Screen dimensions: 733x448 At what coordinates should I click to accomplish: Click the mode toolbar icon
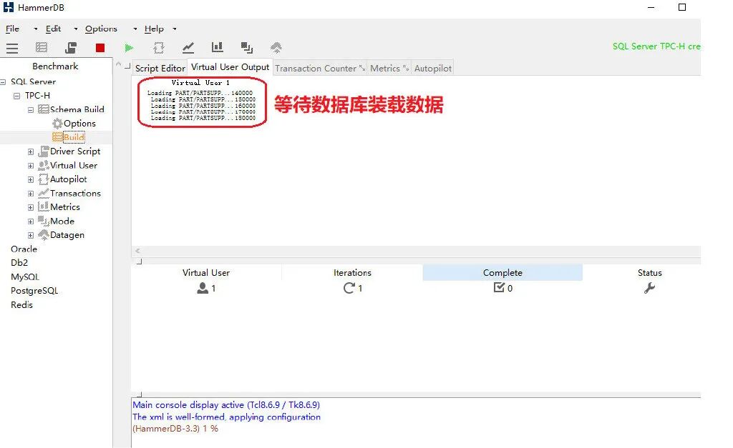coord(247,48)
